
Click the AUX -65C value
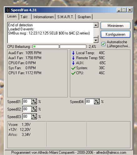pyautogui.click(x=102, y=63)
